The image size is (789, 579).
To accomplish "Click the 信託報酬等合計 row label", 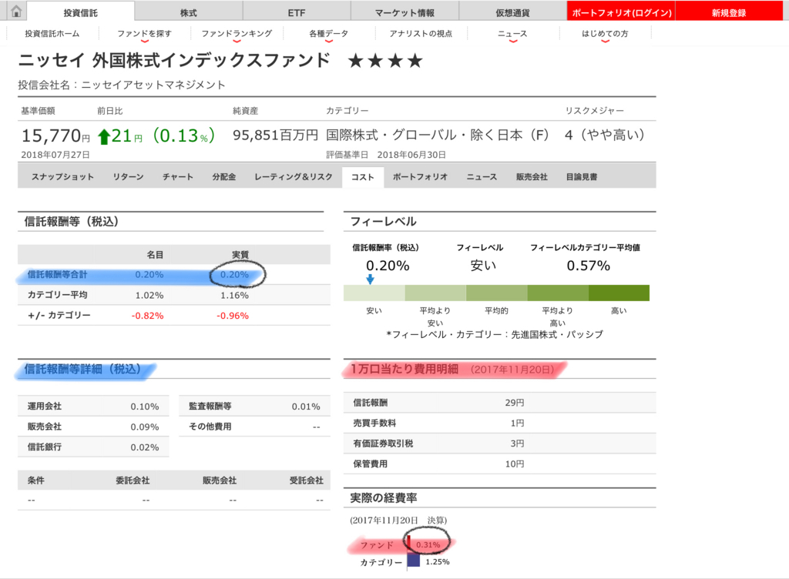I will click(x=57, y=274).
